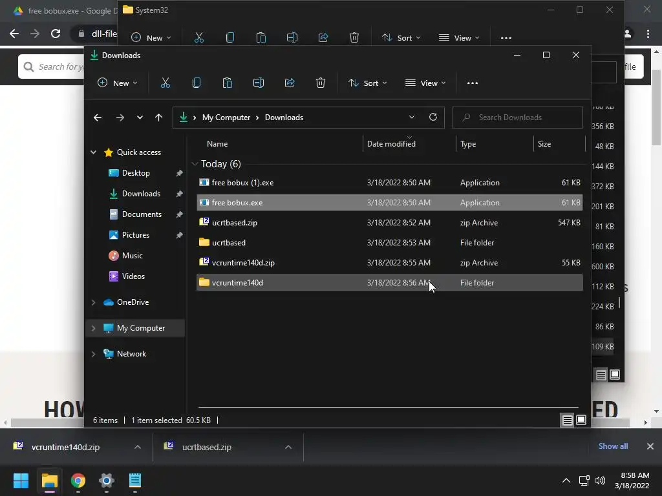Go back in Chrome browser
This screenshot has width=662, height=496.
coord(14,34)
